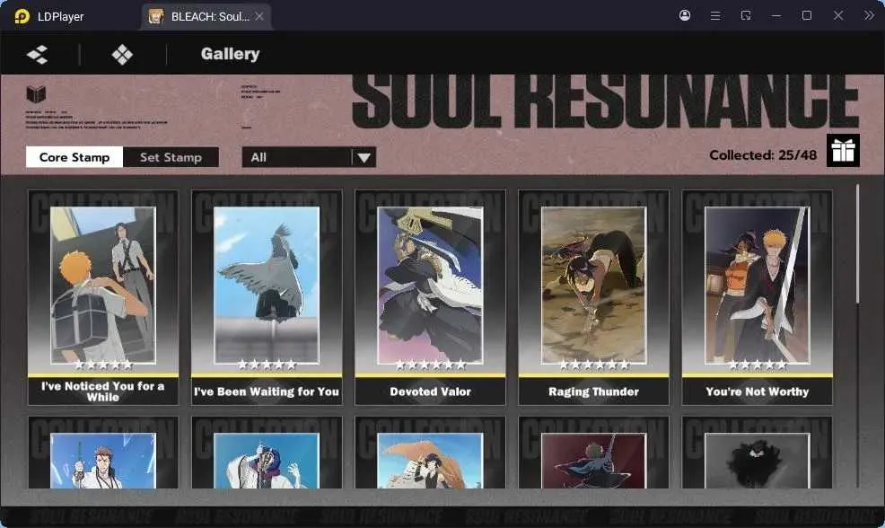
Task: Click the Devoted Valor name label
Action: click(430, 392)
